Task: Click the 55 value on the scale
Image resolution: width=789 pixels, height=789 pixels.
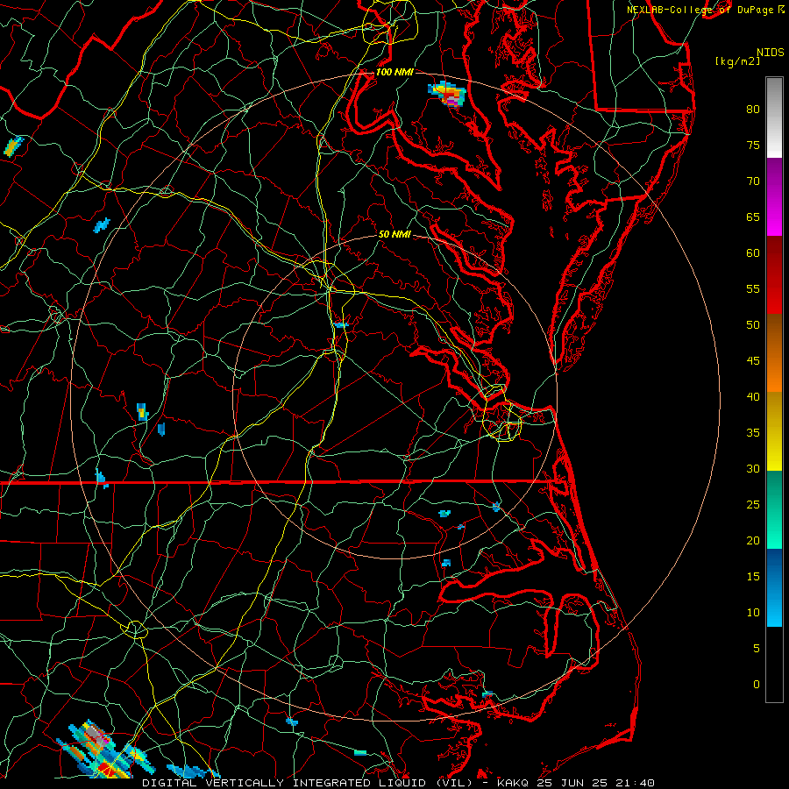Action: tap(753, 288)
